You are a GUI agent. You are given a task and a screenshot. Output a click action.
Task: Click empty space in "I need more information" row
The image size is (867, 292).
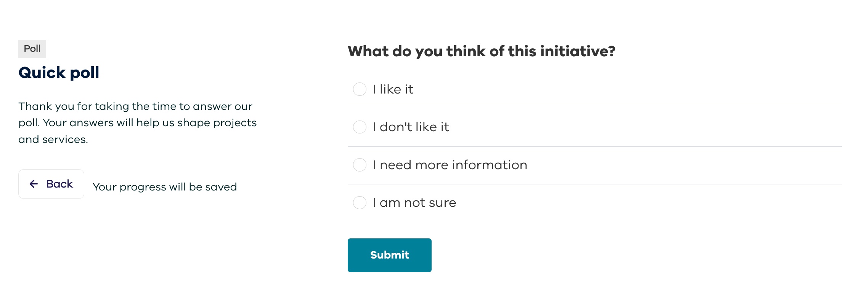[x=667, y=165]
